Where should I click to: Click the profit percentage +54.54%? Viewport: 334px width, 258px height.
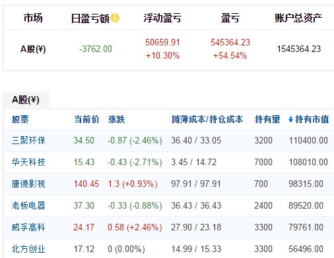click(x=230, y=55)
